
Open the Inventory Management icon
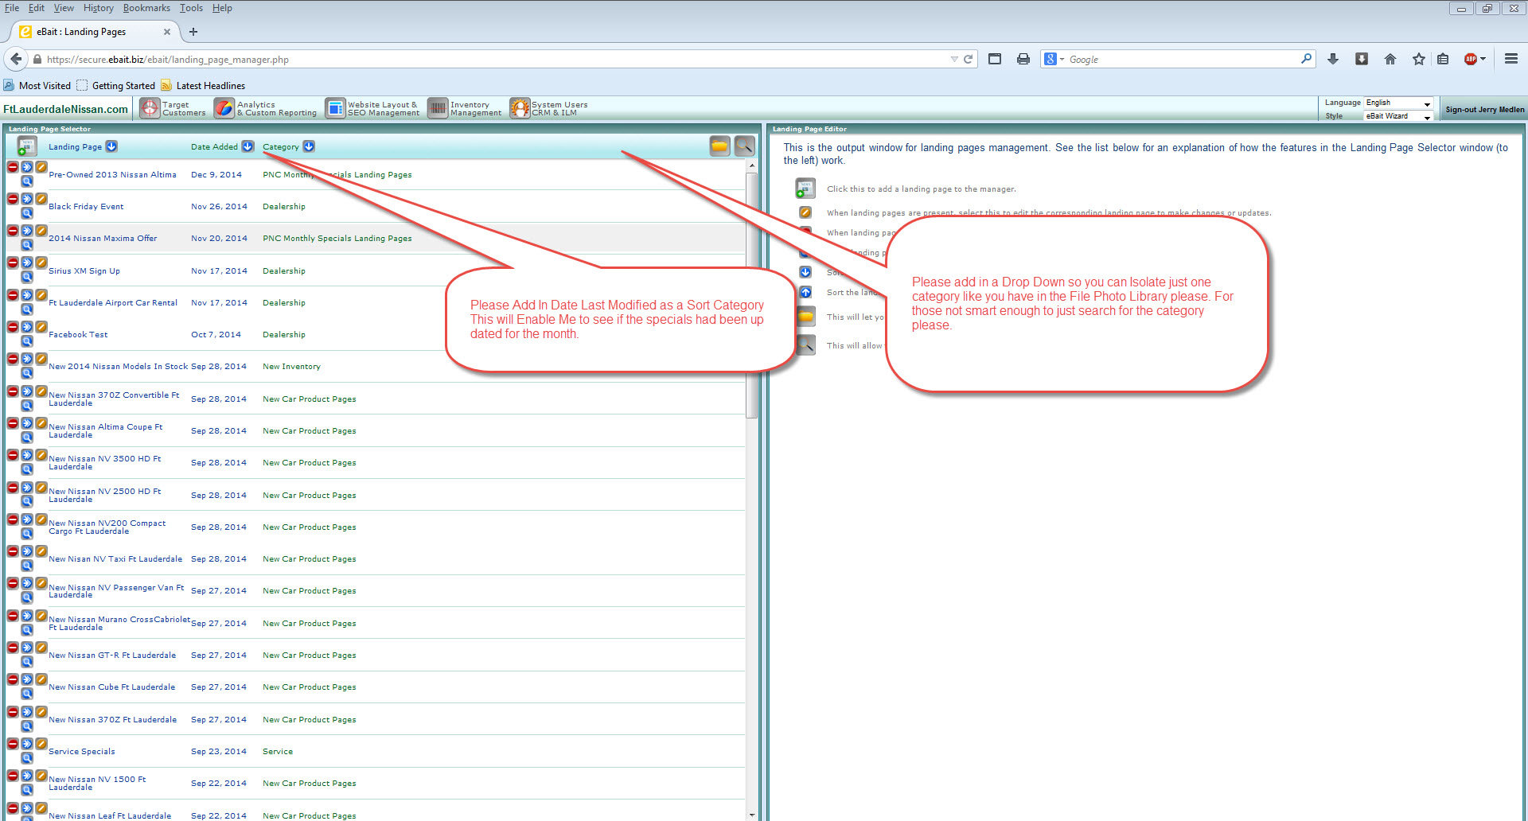pos(438,108)
